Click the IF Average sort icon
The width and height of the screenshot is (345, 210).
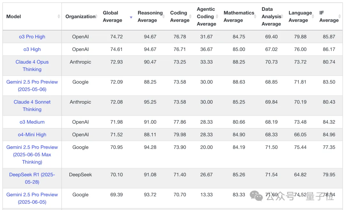tap(340, 17)
